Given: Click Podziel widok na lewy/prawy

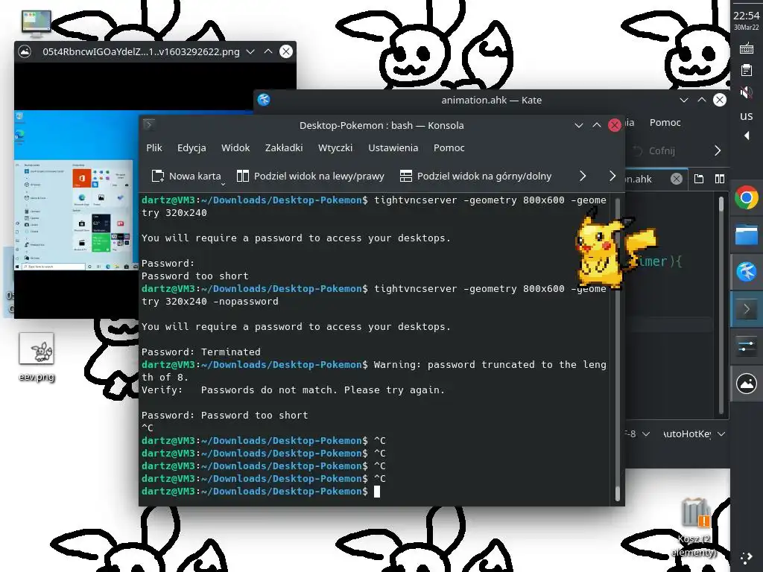Looking at the screenshot, I should (311, 176).
